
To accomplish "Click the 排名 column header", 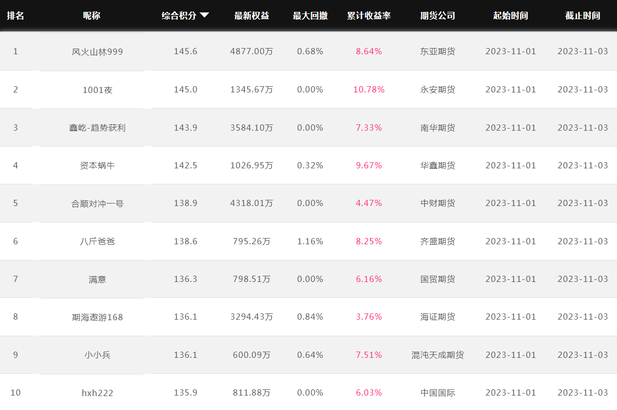I will click(x=16, y=15).
